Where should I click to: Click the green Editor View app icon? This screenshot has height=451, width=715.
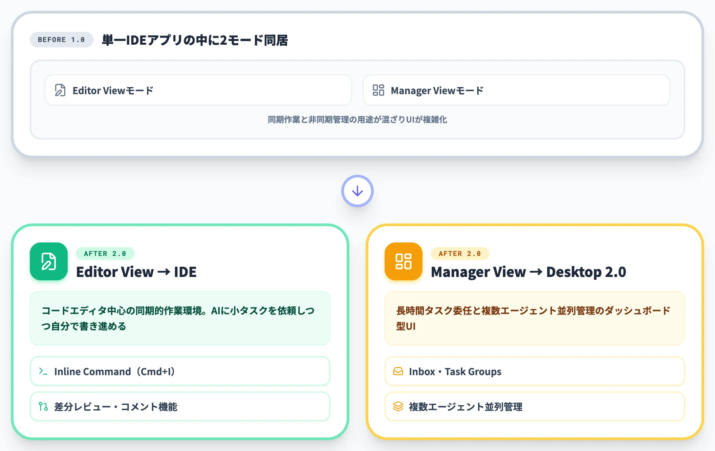[x=49, y=261]
